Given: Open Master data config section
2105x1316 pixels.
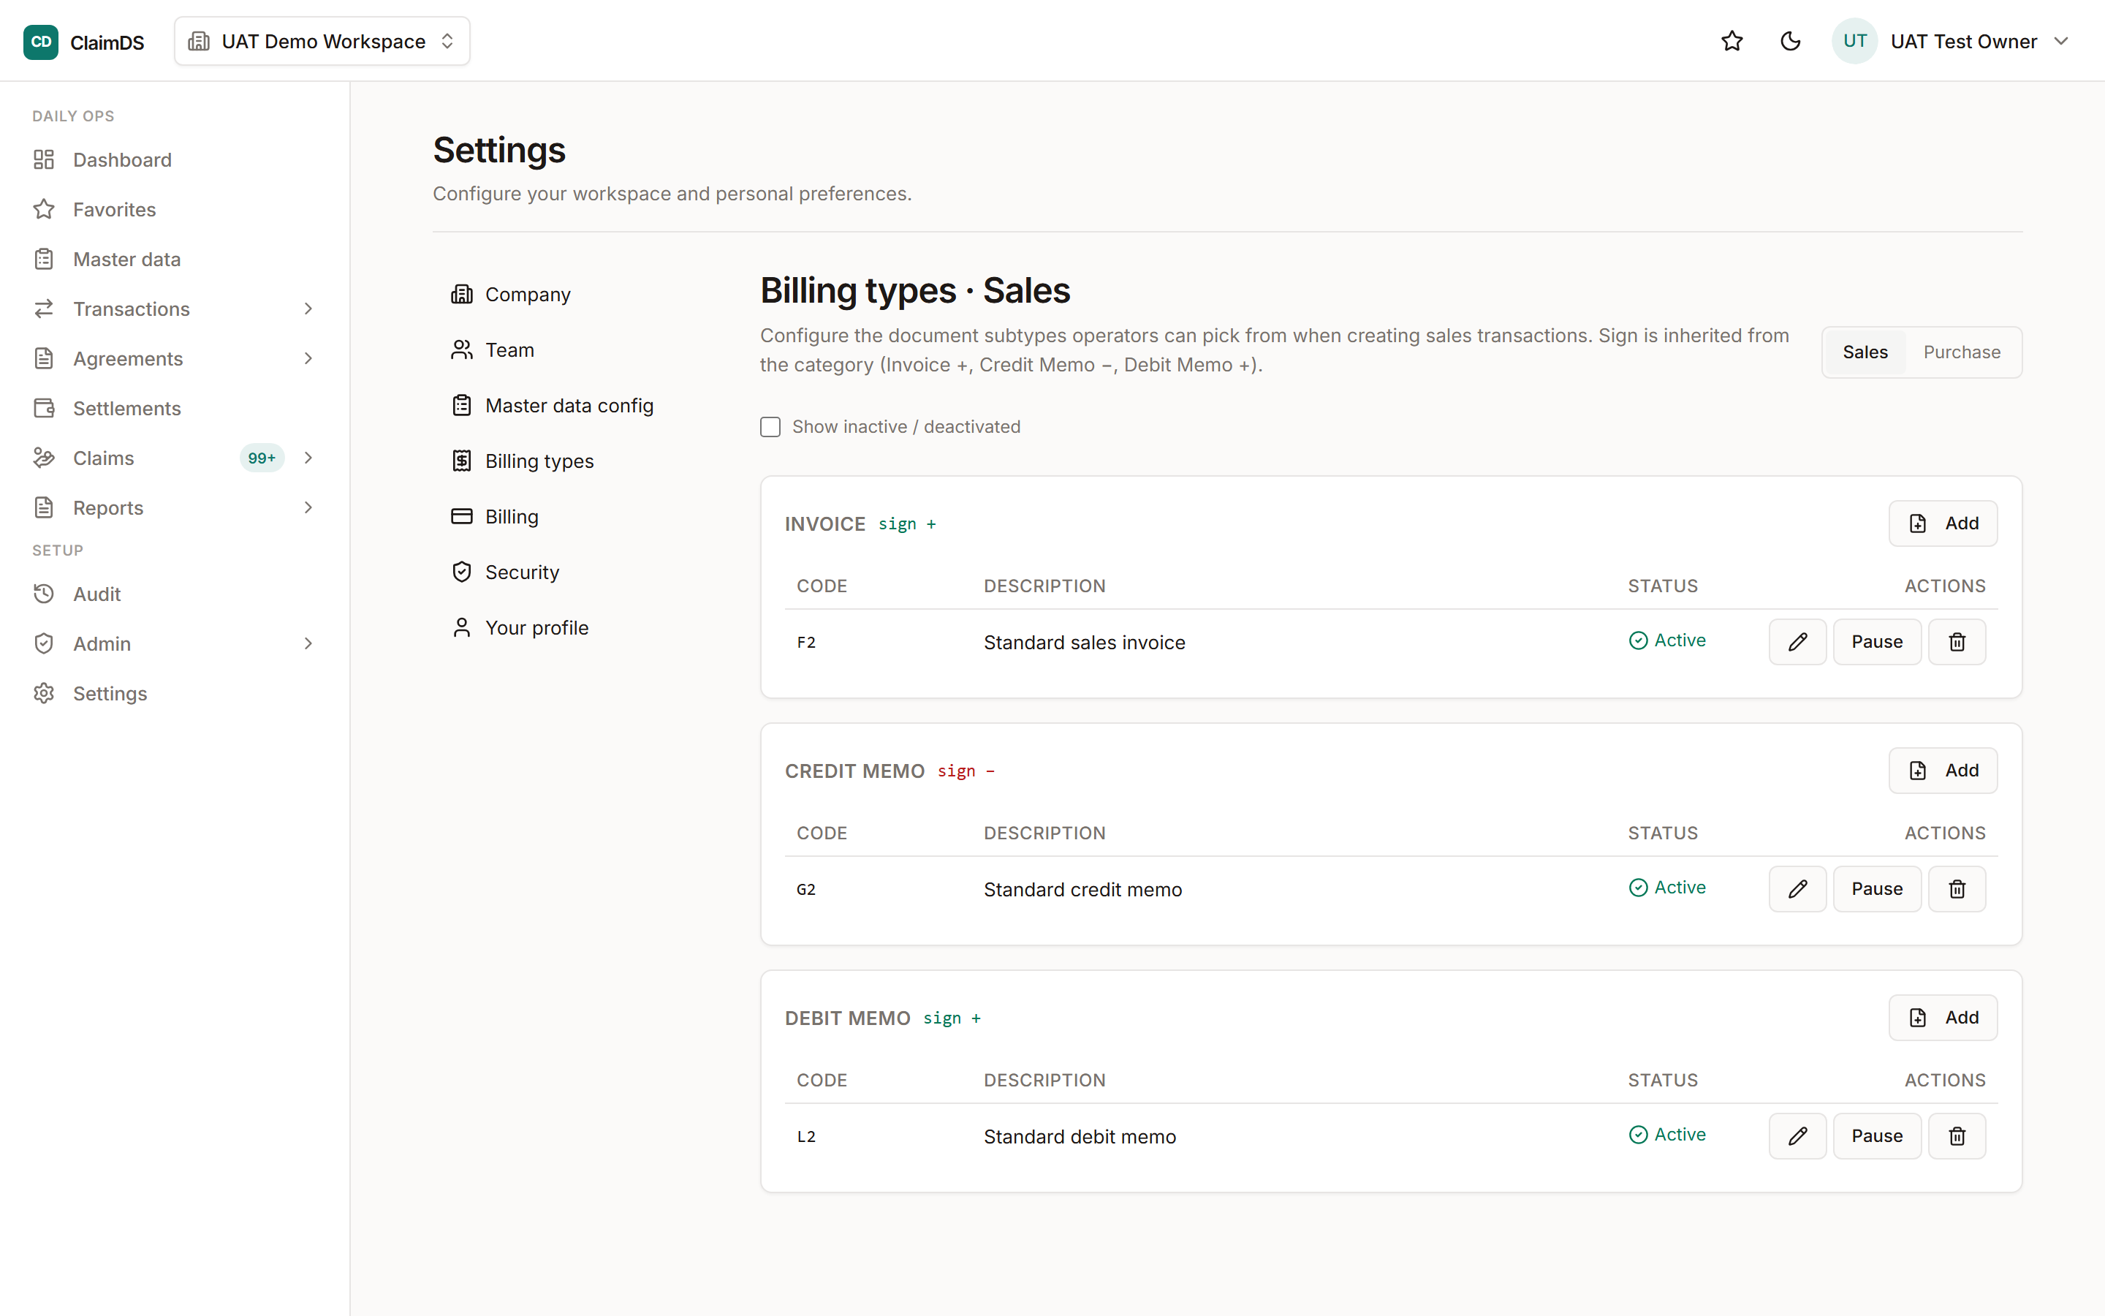Looking at the screenshot, I should [x=574, y=406].
